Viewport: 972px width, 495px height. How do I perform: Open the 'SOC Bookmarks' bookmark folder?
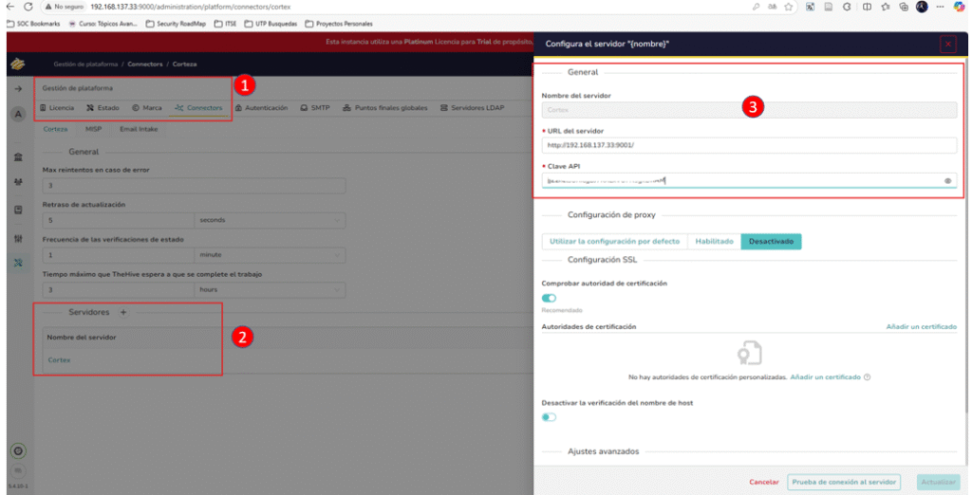tap(33, 24)
